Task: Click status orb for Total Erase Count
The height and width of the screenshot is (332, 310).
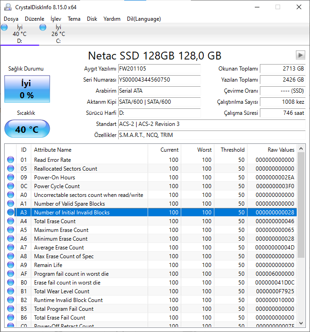Action: (x=11, y=221)
